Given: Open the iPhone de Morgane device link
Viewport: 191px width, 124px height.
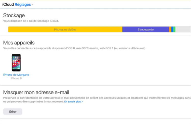Looking at the screenshot, I should point(16,75).
